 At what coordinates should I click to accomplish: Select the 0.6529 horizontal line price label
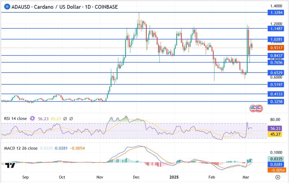pyautogui.click(x=277, y=73)
